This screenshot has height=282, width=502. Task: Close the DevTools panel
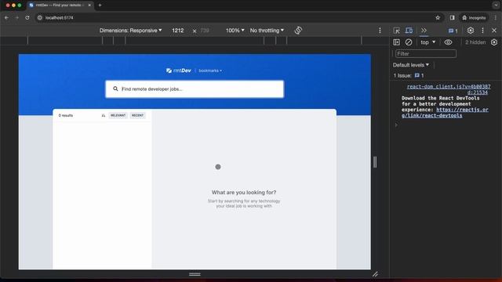tap(494, 31)
